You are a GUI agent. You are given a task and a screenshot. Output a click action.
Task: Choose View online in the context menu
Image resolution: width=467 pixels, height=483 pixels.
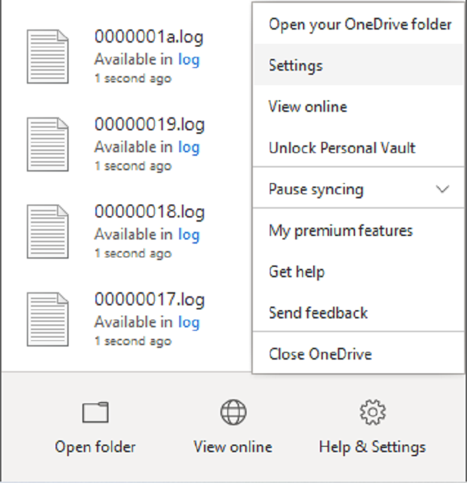pos(358,106)
